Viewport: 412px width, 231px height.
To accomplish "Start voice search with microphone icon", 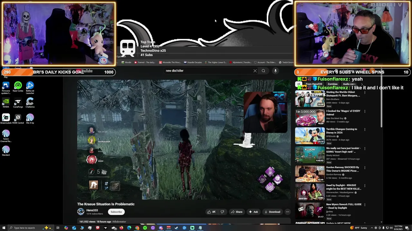I will pos(276,71).
